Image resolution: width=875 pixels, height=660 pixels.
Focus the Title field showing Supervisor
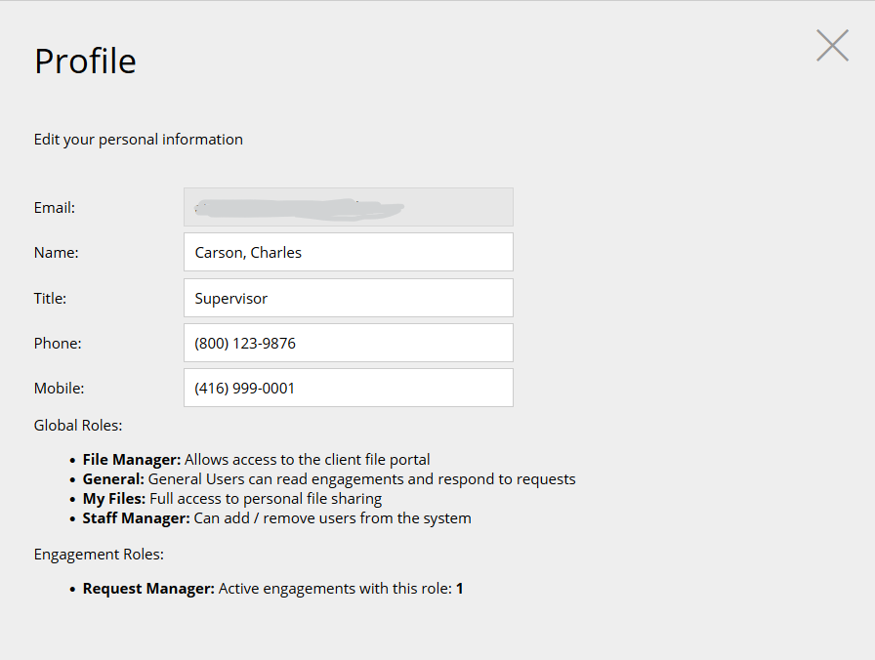click(x=348, y=298)
